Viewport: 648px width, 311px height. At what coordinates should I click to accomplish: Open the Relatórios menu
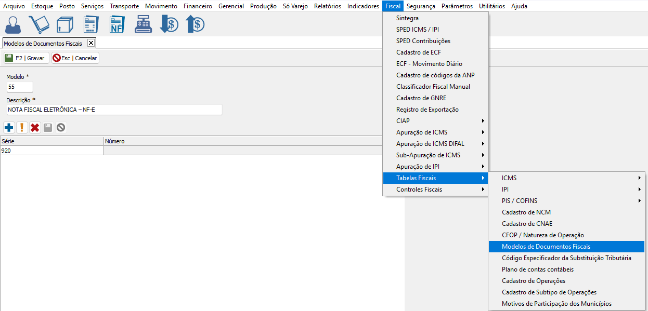click(x=328, y=6)
